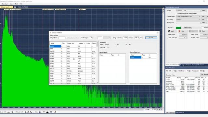Click Select beside Background field
The height and width of the screenshot is (117, 208).
coord(204,23)
